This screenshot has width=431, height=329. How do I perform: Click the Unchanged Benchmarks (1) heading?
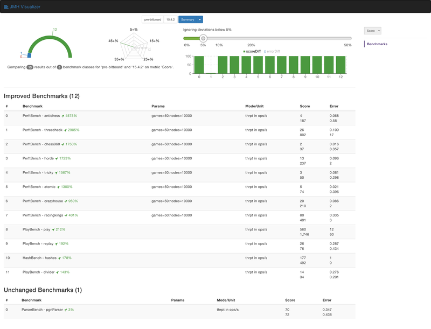pyautogui.click(x=43, y=290)
